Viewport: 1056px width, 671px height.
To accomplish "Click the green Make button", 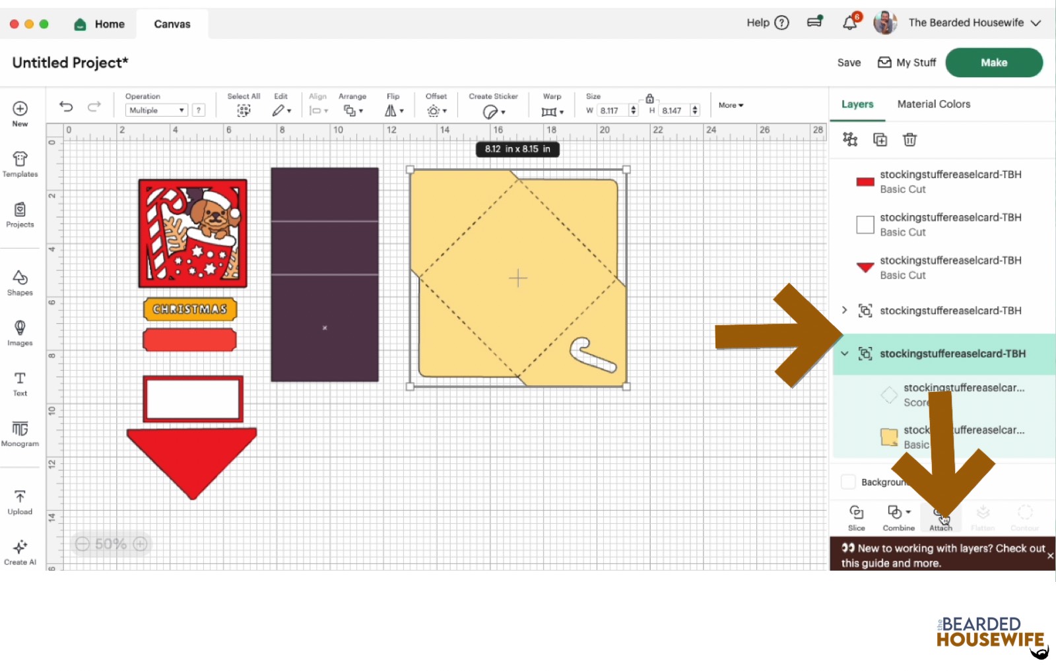I will tap(993, 62).
